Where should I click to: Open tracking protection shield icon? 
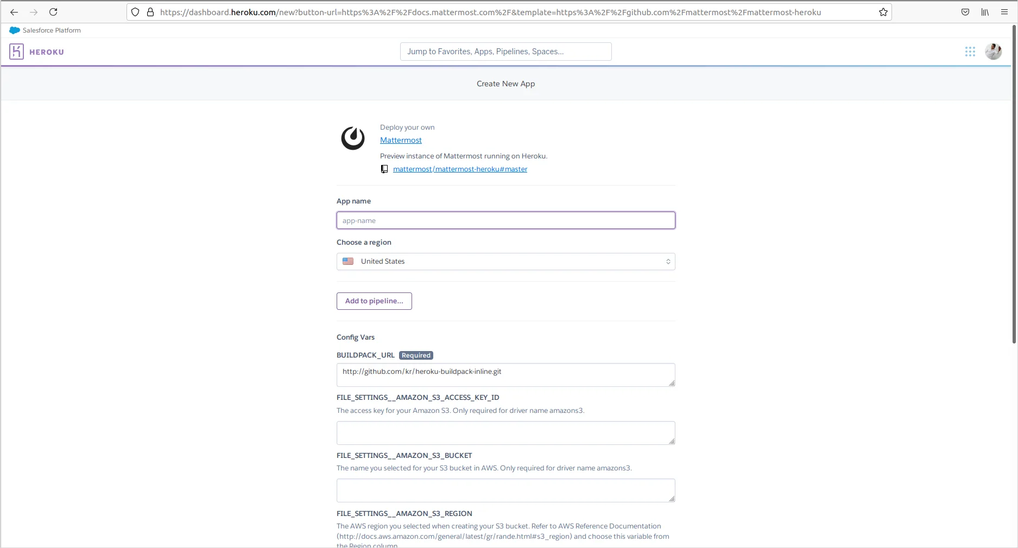135,12
